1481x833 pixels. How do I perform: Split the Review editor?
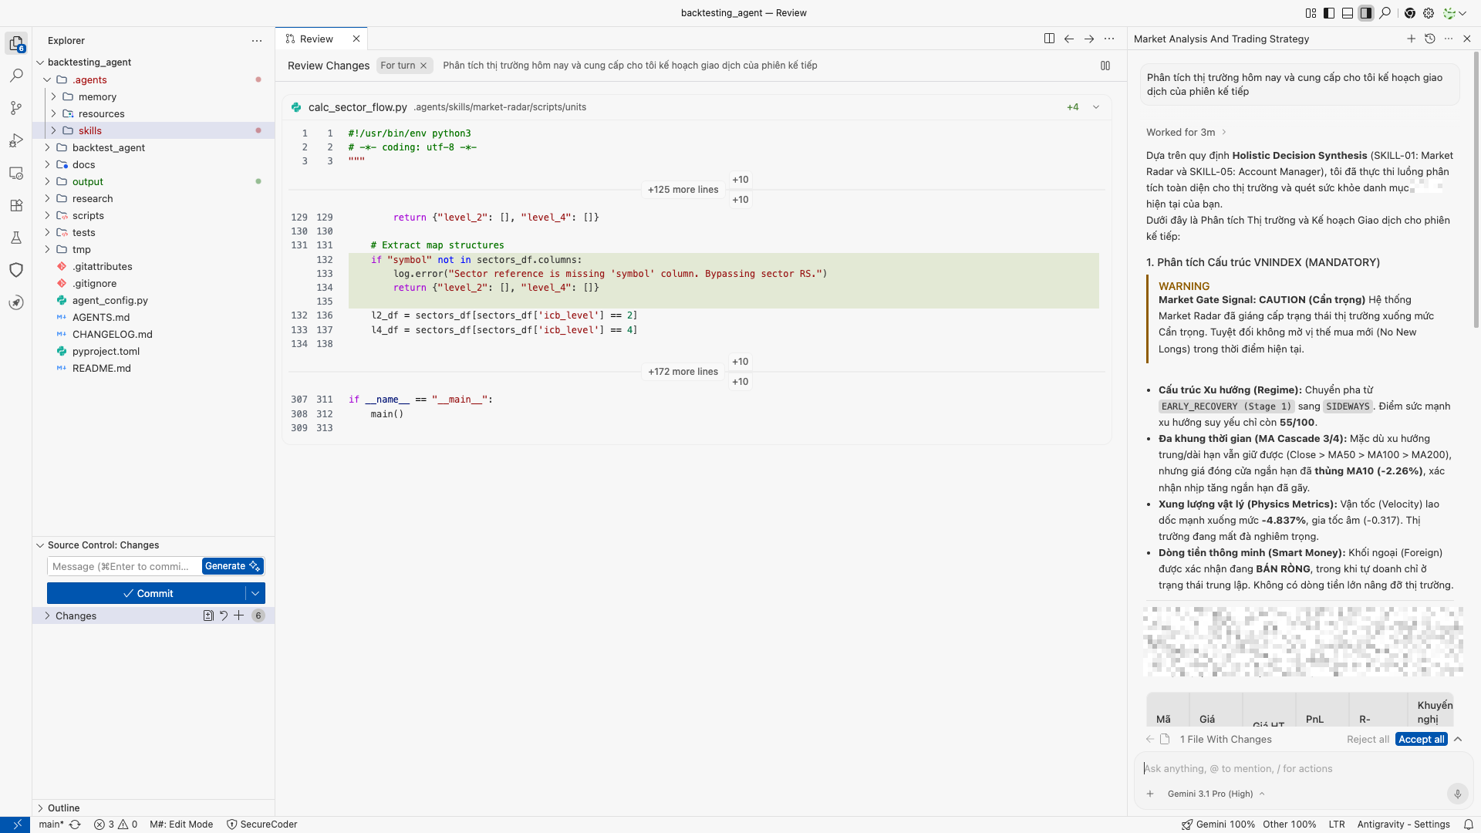click(1049, 39)
